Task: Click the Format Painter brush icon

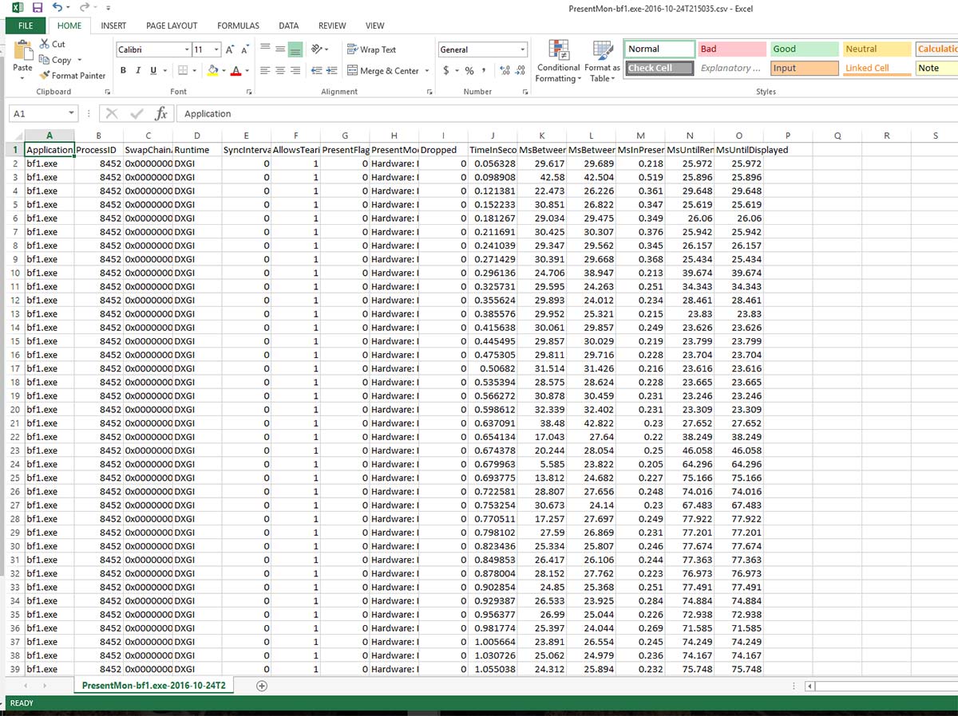Action: pos(44,76)
